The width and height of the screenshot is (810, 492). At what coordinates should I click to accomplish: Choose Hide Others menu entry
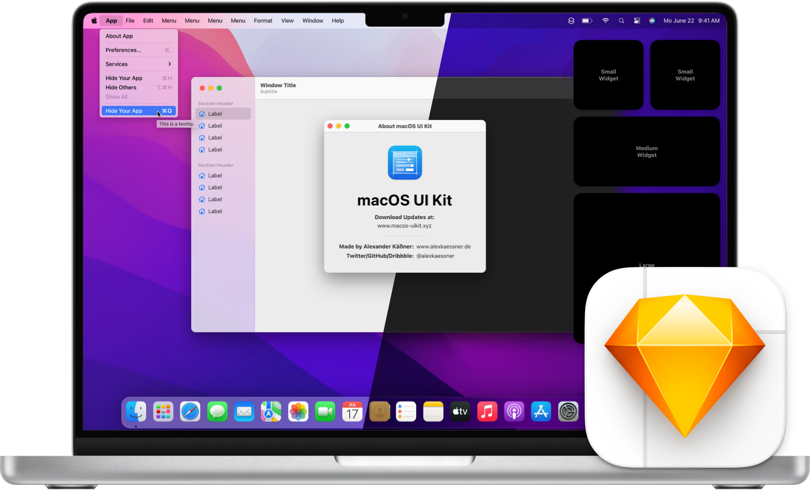tap(139, 88)
